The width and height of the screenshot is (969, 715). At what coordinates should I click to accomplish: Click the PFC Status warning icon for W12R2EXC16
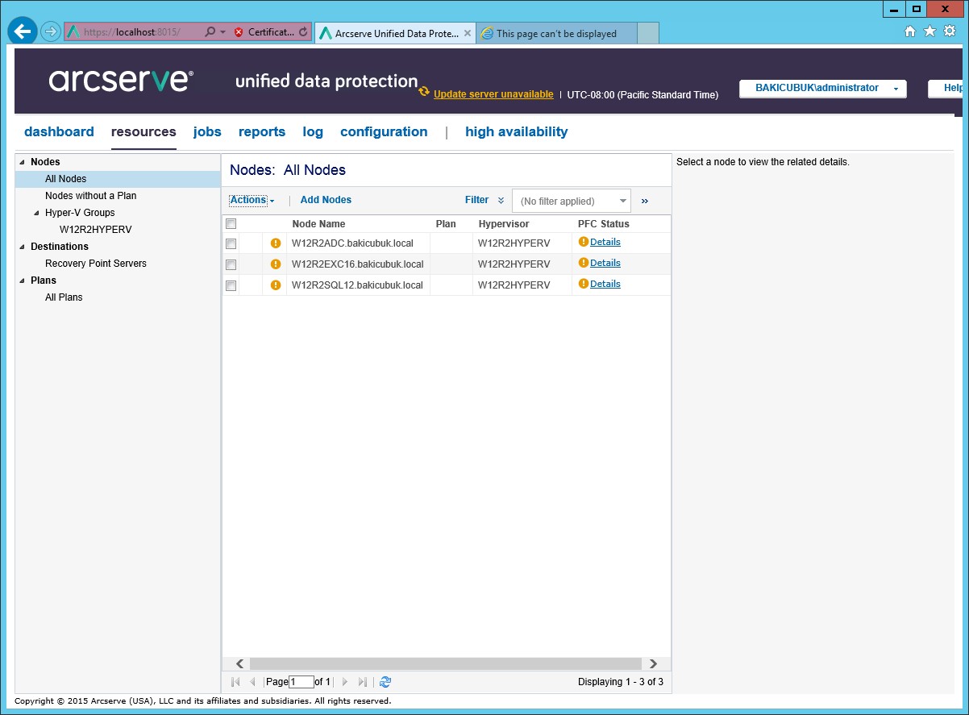[584, 263]
